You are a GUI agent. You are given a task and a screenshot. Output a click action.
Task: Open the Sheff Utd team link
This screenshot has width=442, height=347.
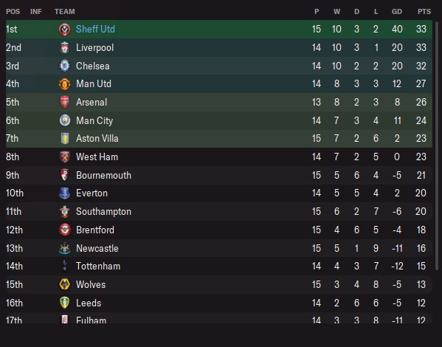pyautogui.click(x=95, y=29)
